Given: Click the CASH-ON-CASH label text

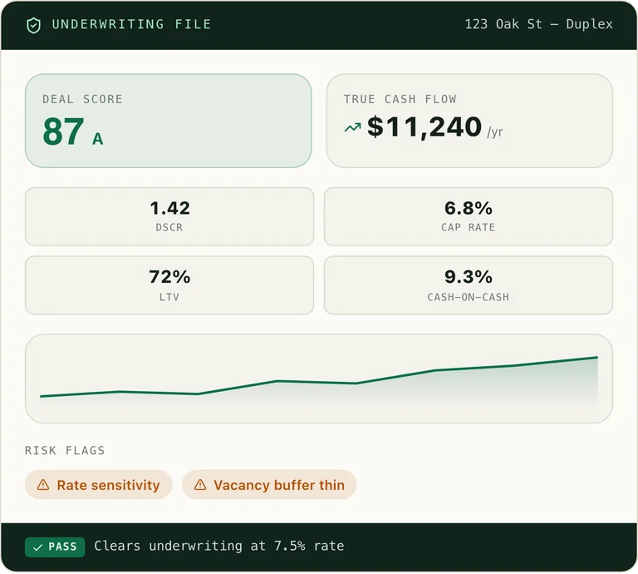Looking at the screenshot, I should tap(469, 297).
